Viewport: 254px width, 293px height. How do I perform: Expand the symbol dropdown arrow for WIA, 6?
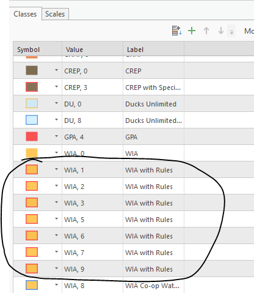56,236
